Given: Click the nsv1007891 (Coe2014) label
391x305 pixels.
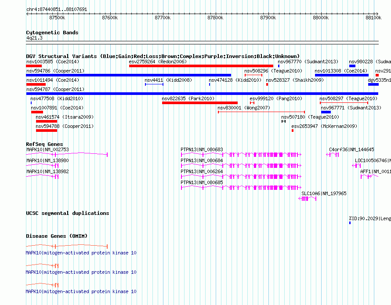Looking at the screenshot, I should [57, 108].
